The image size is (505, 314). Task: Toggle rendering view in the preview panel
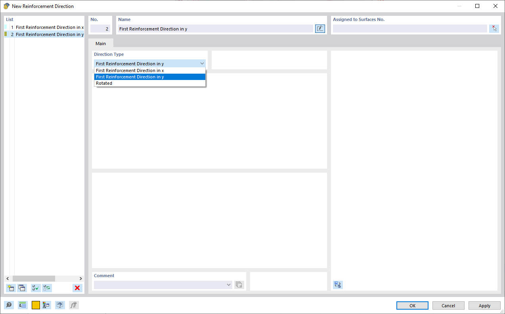[x=59, y=305]
